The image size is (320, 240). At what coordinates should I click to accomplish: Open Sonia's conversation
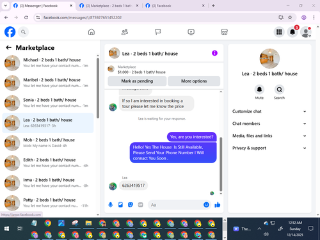48,103
